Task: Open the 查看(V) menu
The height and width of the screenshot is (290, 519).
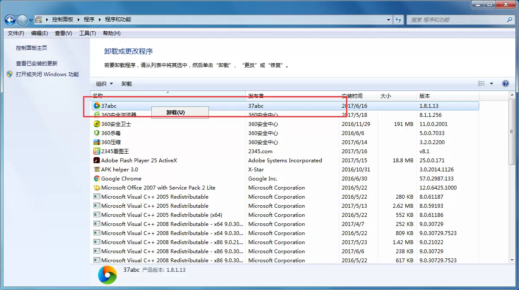Action: [x=64, y=33]
